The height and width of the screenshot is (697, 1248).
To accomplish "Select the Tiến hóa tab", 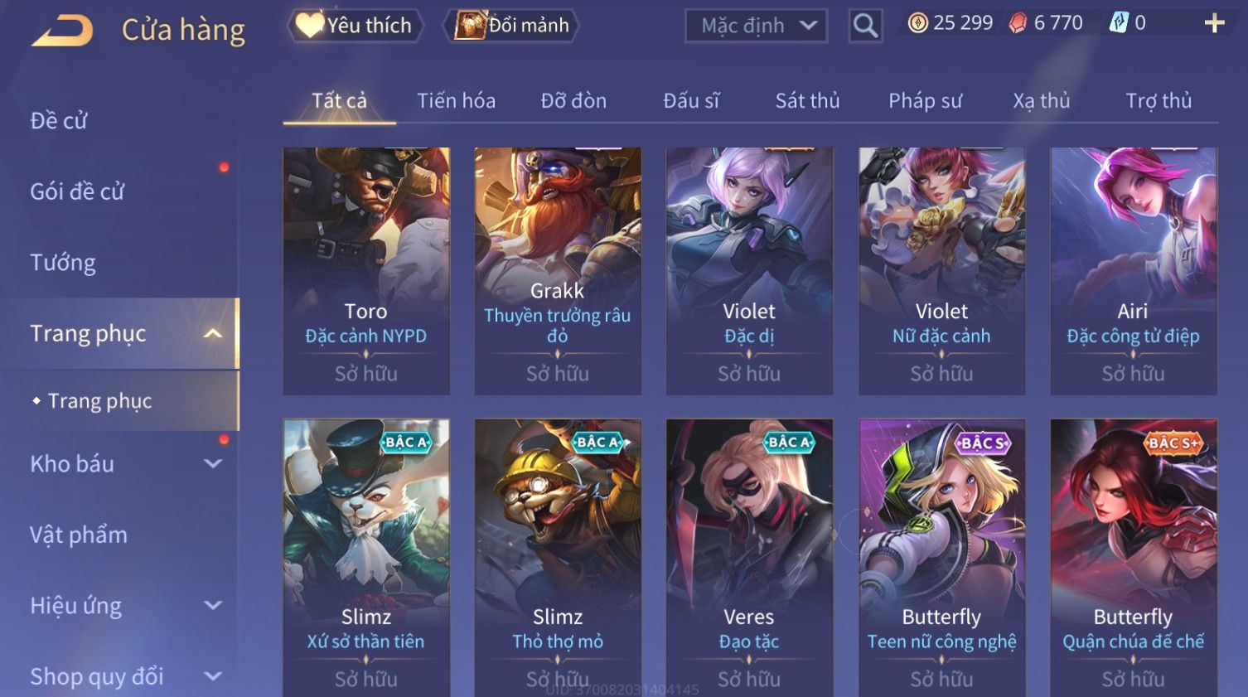I will pyautogui.click(x=456, y=101).
